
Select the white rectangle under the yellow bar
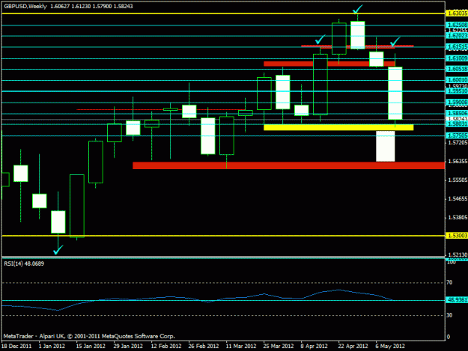click(386, 146)
